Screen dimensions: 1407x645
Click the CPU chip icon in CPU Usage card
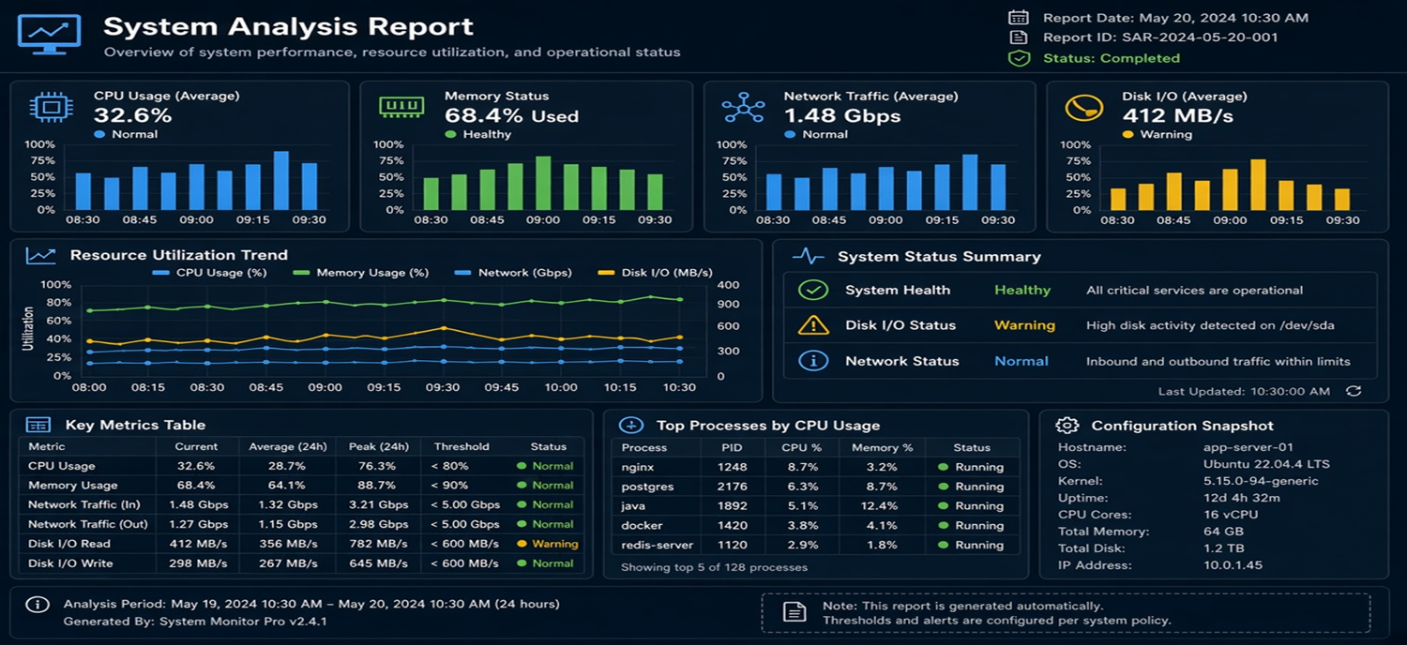tap(51, 108)
